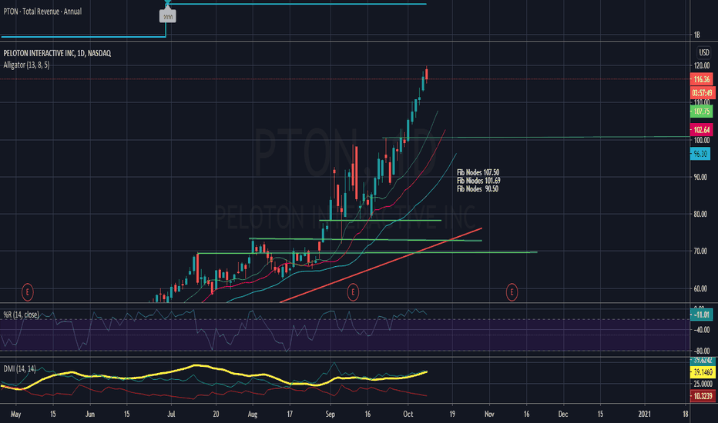This screenshot has height=423, width=718.
Task: Click the %R value label -11.01
Action: [x=702, y=315]
